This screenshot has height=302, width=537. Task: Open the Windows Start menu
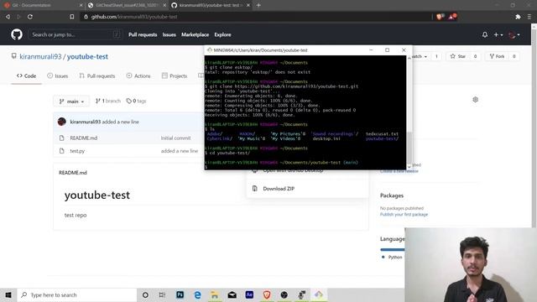pyautogui.click(x=8, y=294)
